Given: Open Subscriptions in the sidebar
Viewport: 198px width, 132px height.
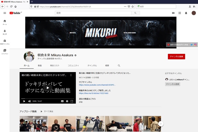Looking at the screenshot, I should coord(5,42).
